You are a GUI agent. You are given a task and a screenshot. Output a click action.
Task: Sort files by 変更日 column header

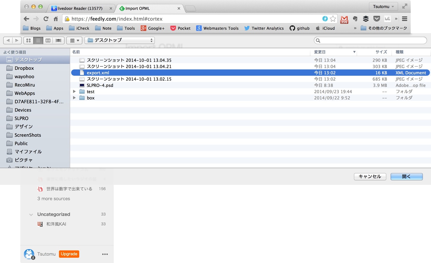point(334,52)
